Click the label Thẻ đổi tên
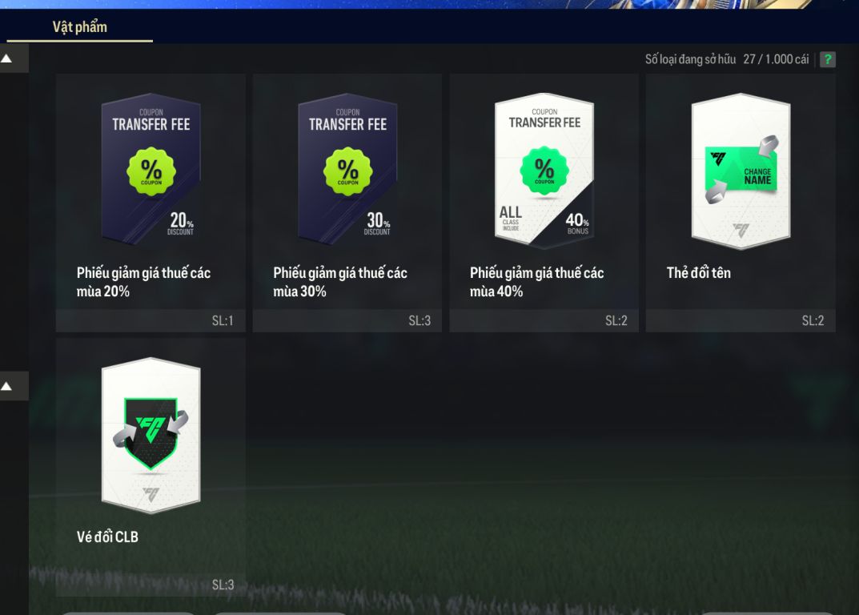Image resolution: width=859 pixels, height=615 pixels. (698, 273)
